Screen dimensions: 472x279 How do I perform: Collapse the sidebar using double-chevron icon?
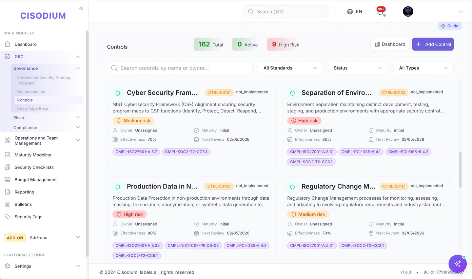(81, 8)
